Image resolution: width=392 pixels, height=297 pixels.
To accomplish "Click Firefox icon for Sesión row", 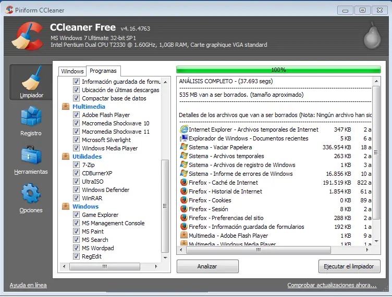I will click(183, 209).
